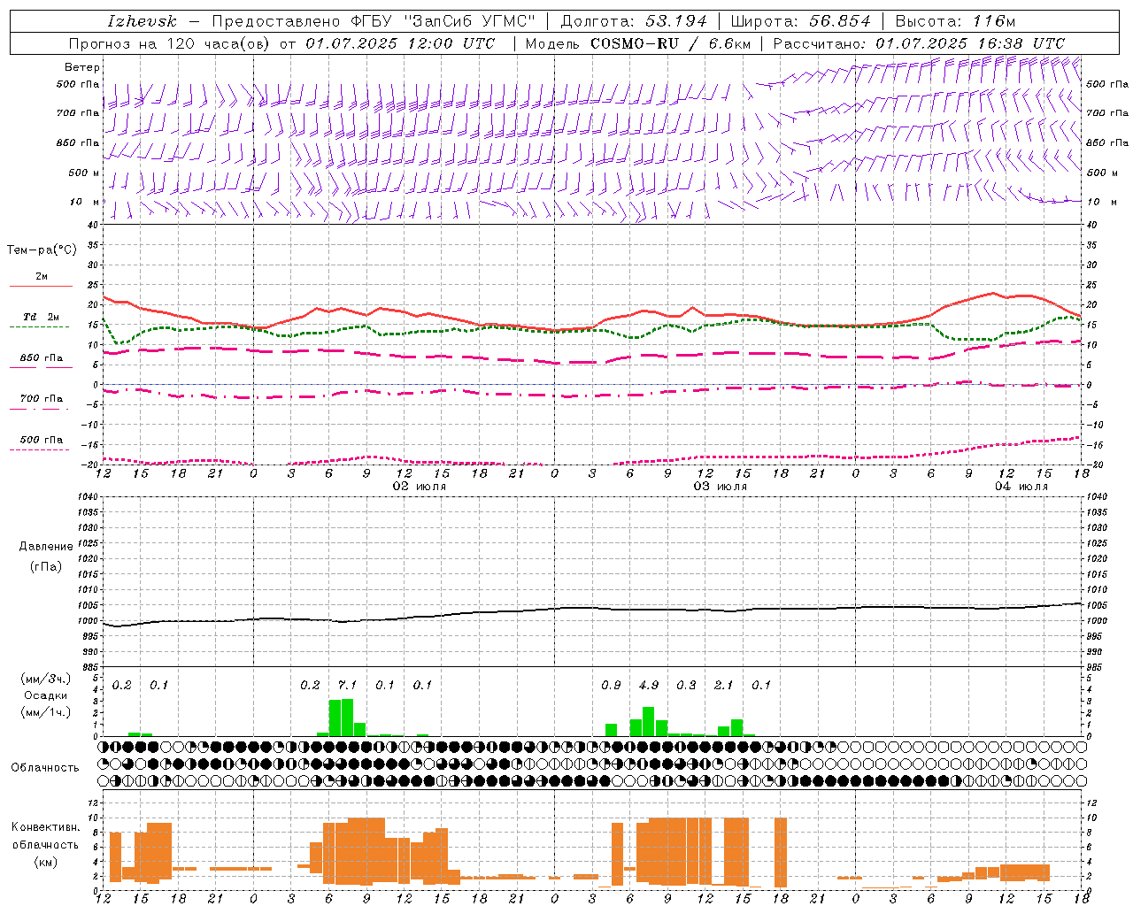Click the "(мм/1ч.)" precipitation unit label
1133x906 pixels.
click(x=45, y=712)
